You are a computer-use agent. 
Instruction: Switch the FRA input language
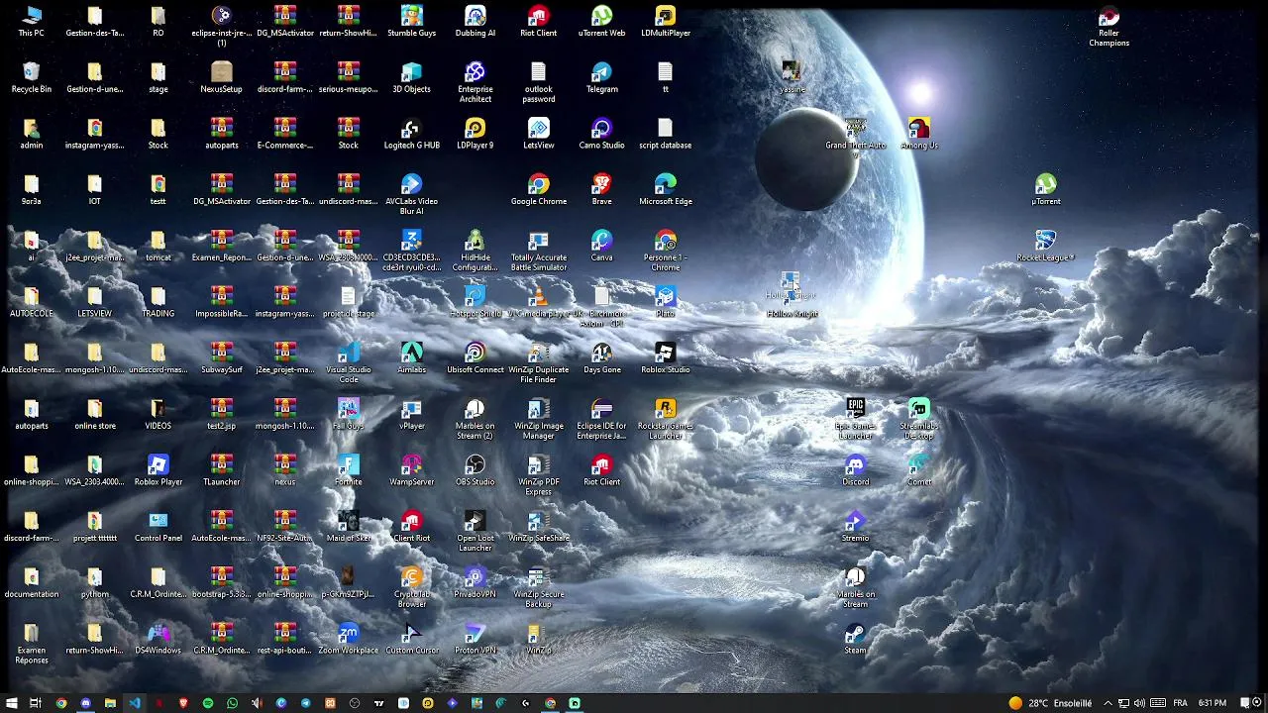pyautogui.click(x=1180, y=703)
